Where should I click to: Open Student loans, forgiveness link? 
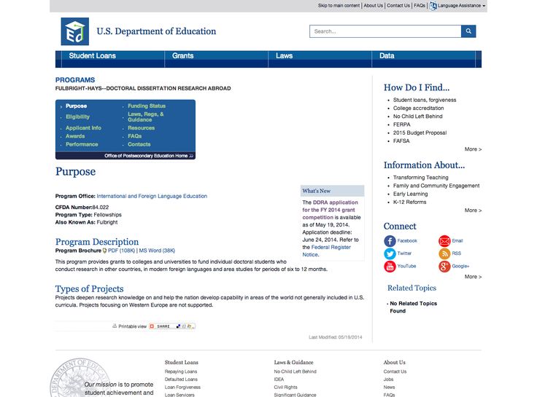coord(425,100)
